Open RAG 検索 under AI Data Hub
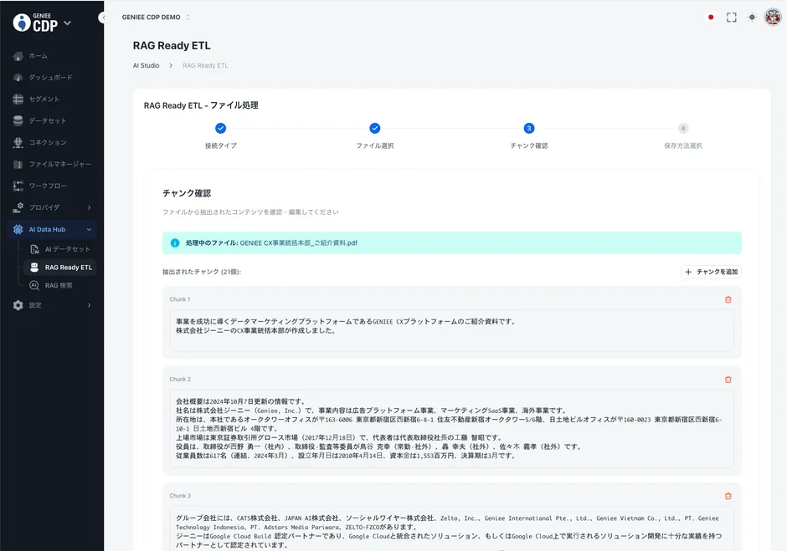The image size is (787, 551). 64,286
